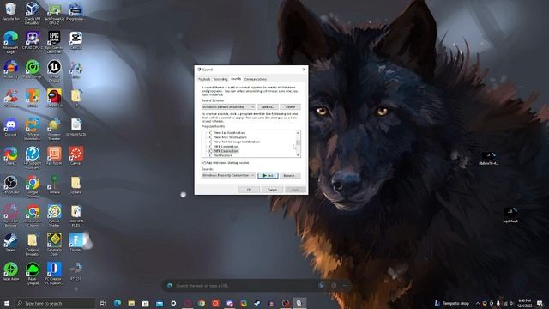Click the Test sound button
Image resolution: width=549 pixels, height=309 pixels.
(x=268, y=175)
